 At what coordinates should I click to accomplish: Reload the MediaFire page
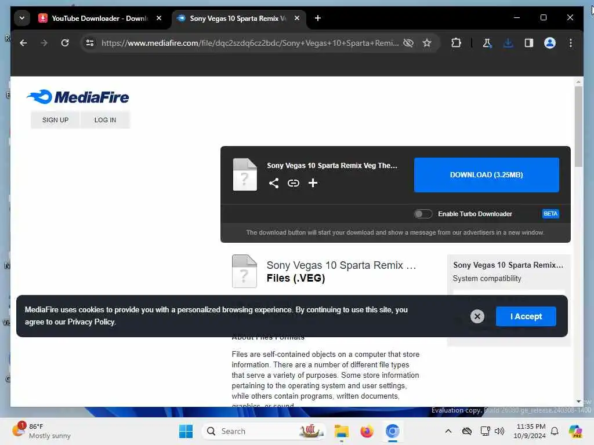tap(65, 43)
